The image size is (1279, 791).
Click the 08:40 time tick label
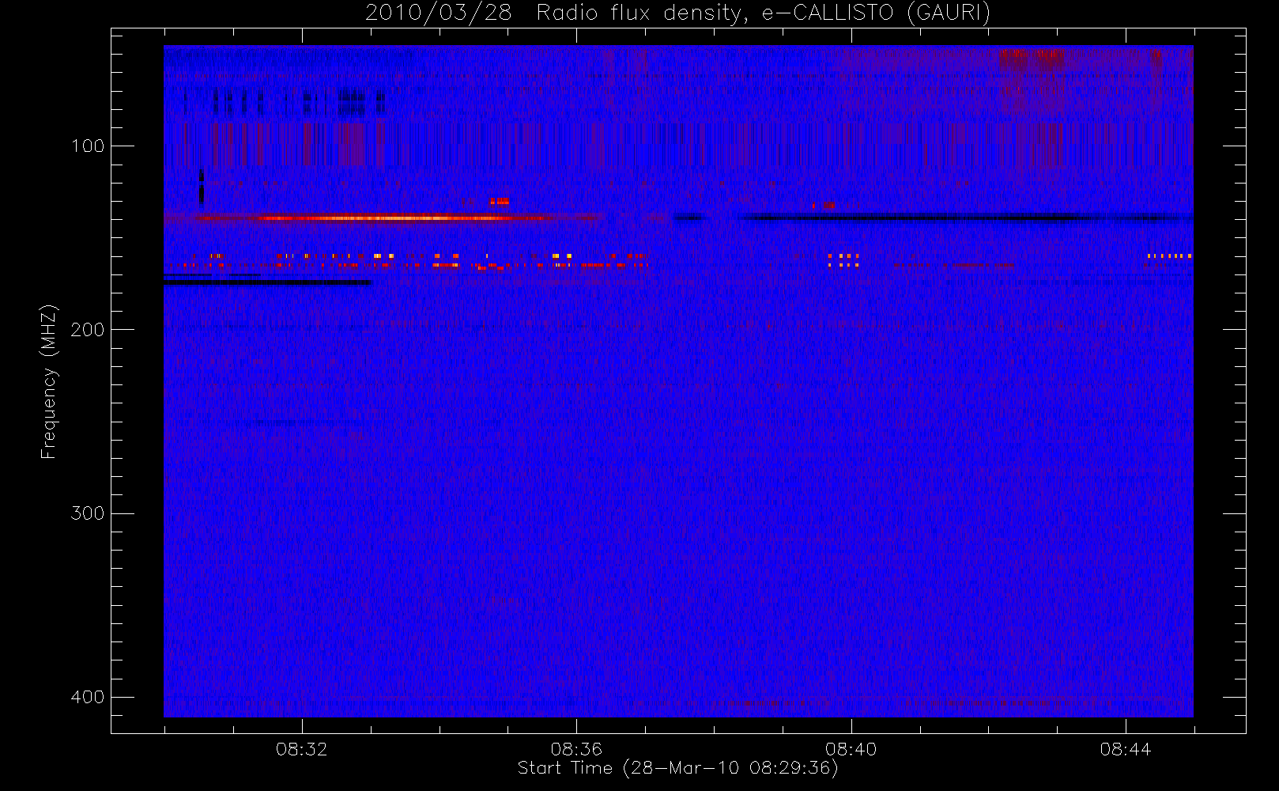pos(851,749)
